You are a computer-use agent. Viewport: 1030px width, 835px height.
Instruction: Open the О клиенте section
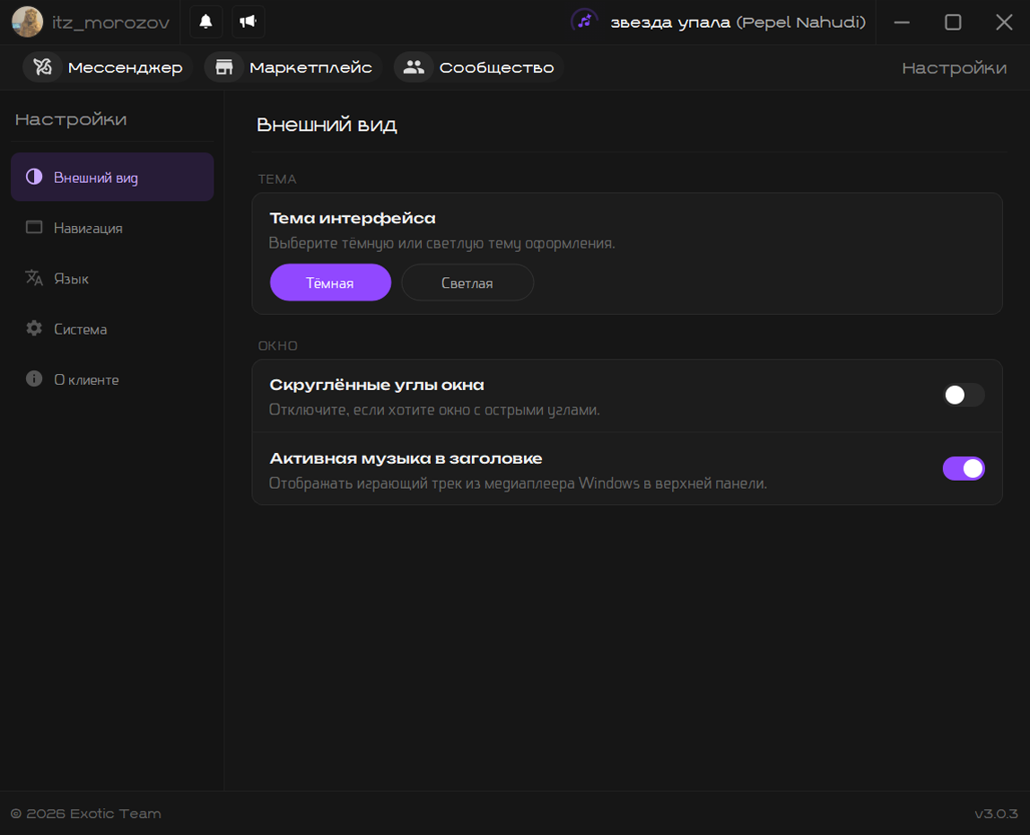click(112, 379)
